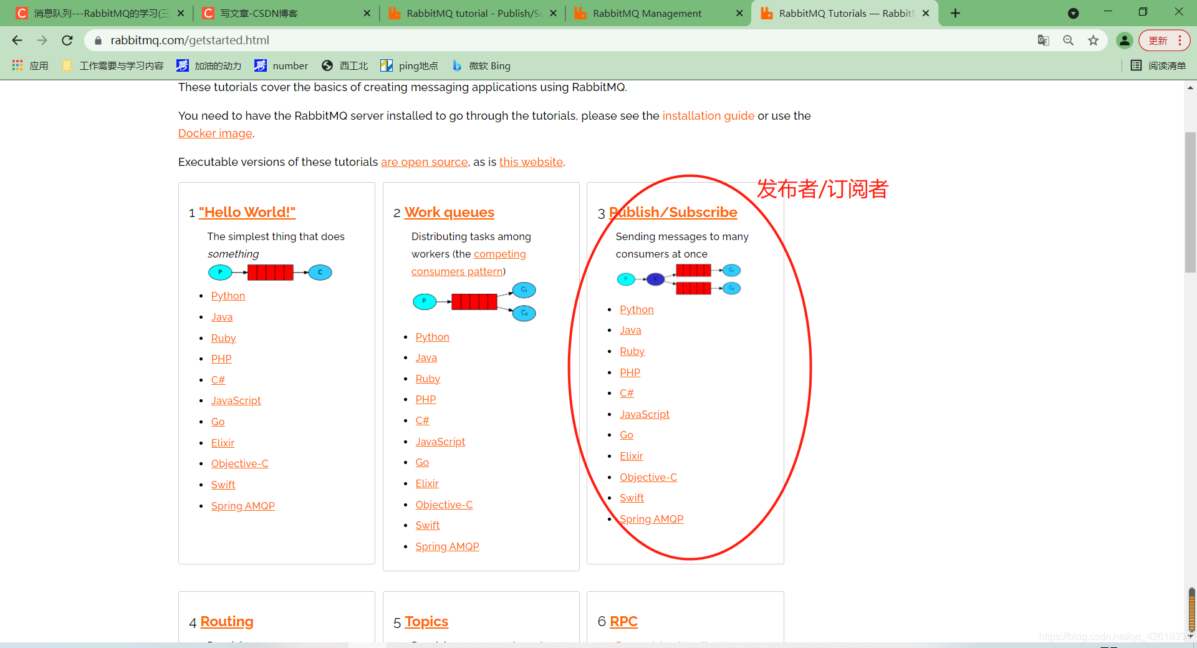Open Spring AMQP under Hello World

243,506
